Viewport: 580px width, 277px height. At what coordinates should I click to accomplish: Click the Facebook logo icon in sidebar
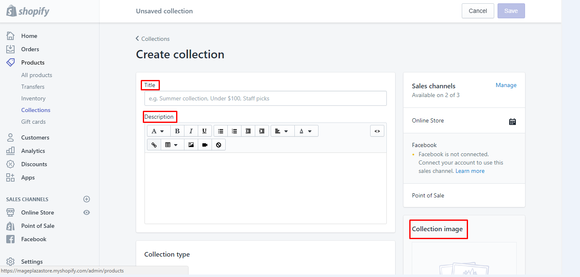[10, 239]
